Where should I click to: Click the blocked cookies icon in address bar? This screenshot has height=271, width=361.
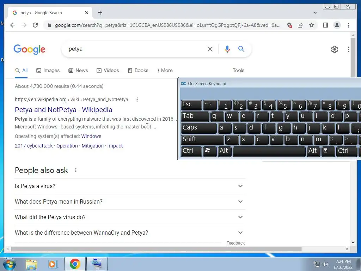click(289, 25)
